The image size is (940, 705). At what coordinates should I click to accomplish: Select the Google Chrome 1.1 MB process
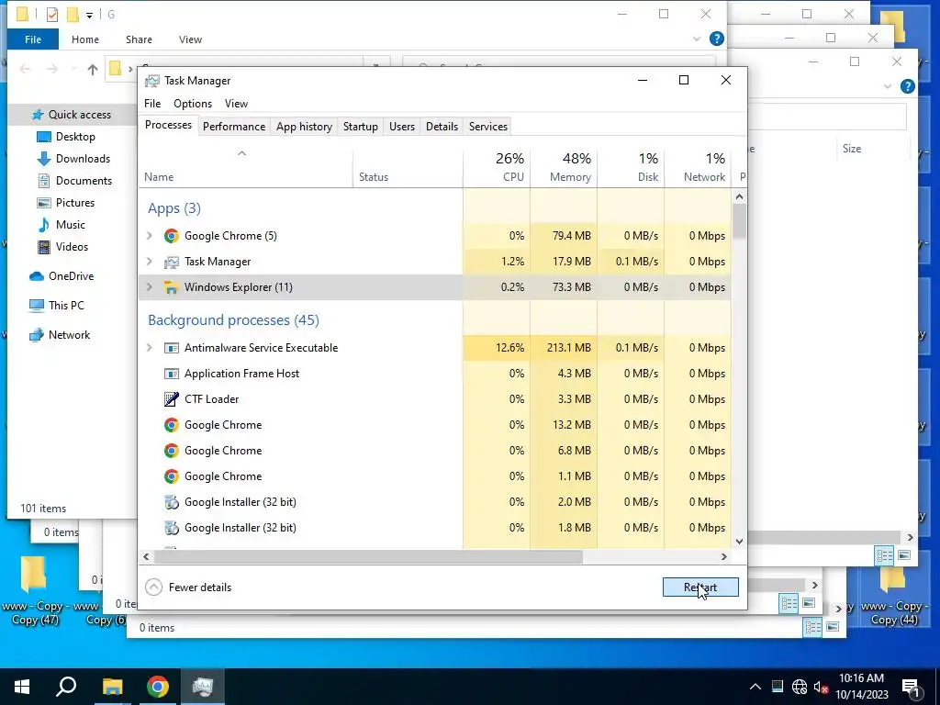click(434, 476)
